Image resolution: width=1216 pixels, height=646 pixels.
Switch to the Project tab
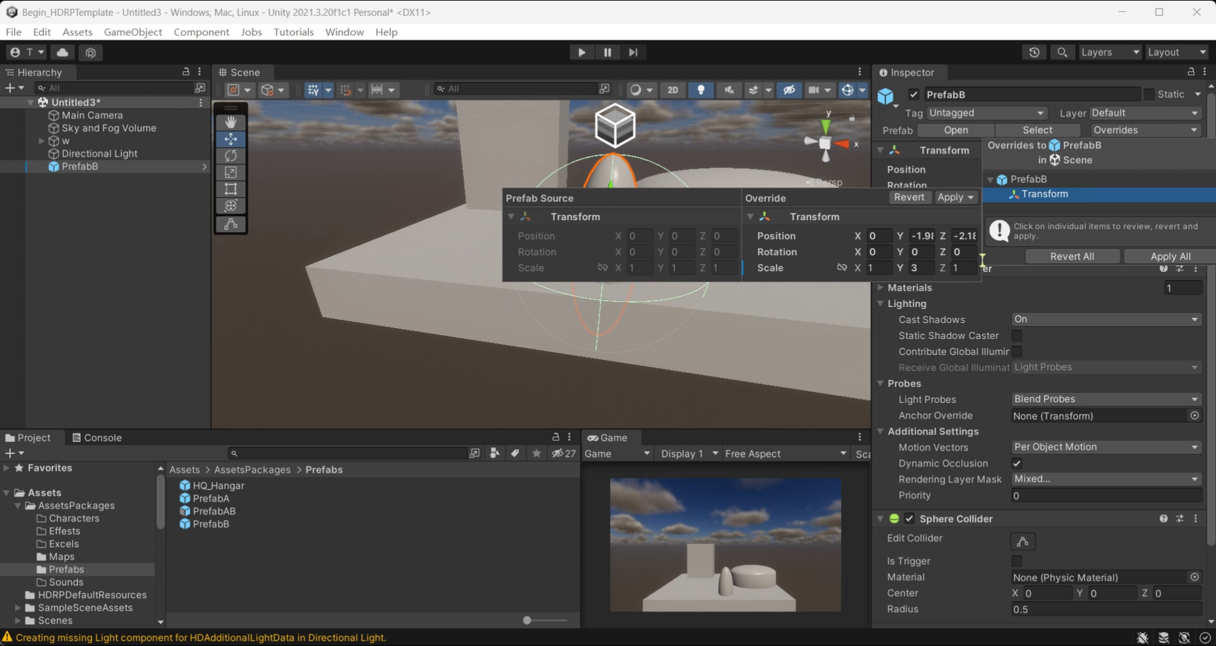pyautogui.click(x=28, y=437)
